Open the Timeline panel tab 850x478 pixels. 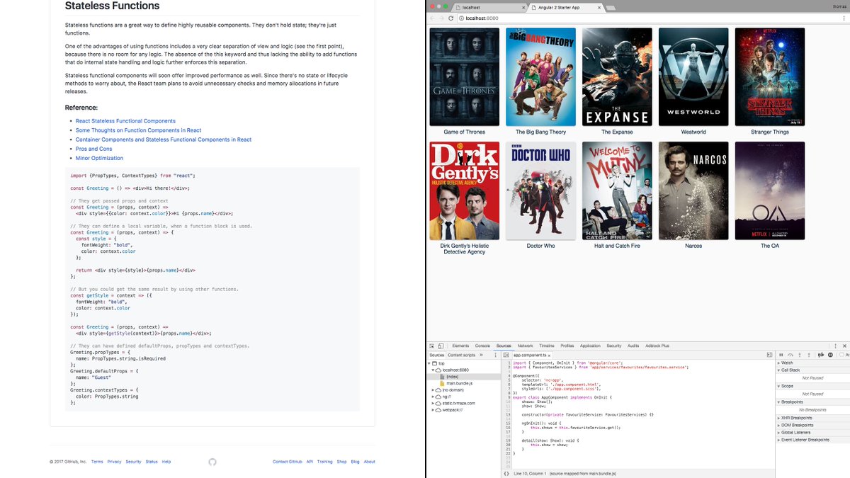[x=546, y=346]
